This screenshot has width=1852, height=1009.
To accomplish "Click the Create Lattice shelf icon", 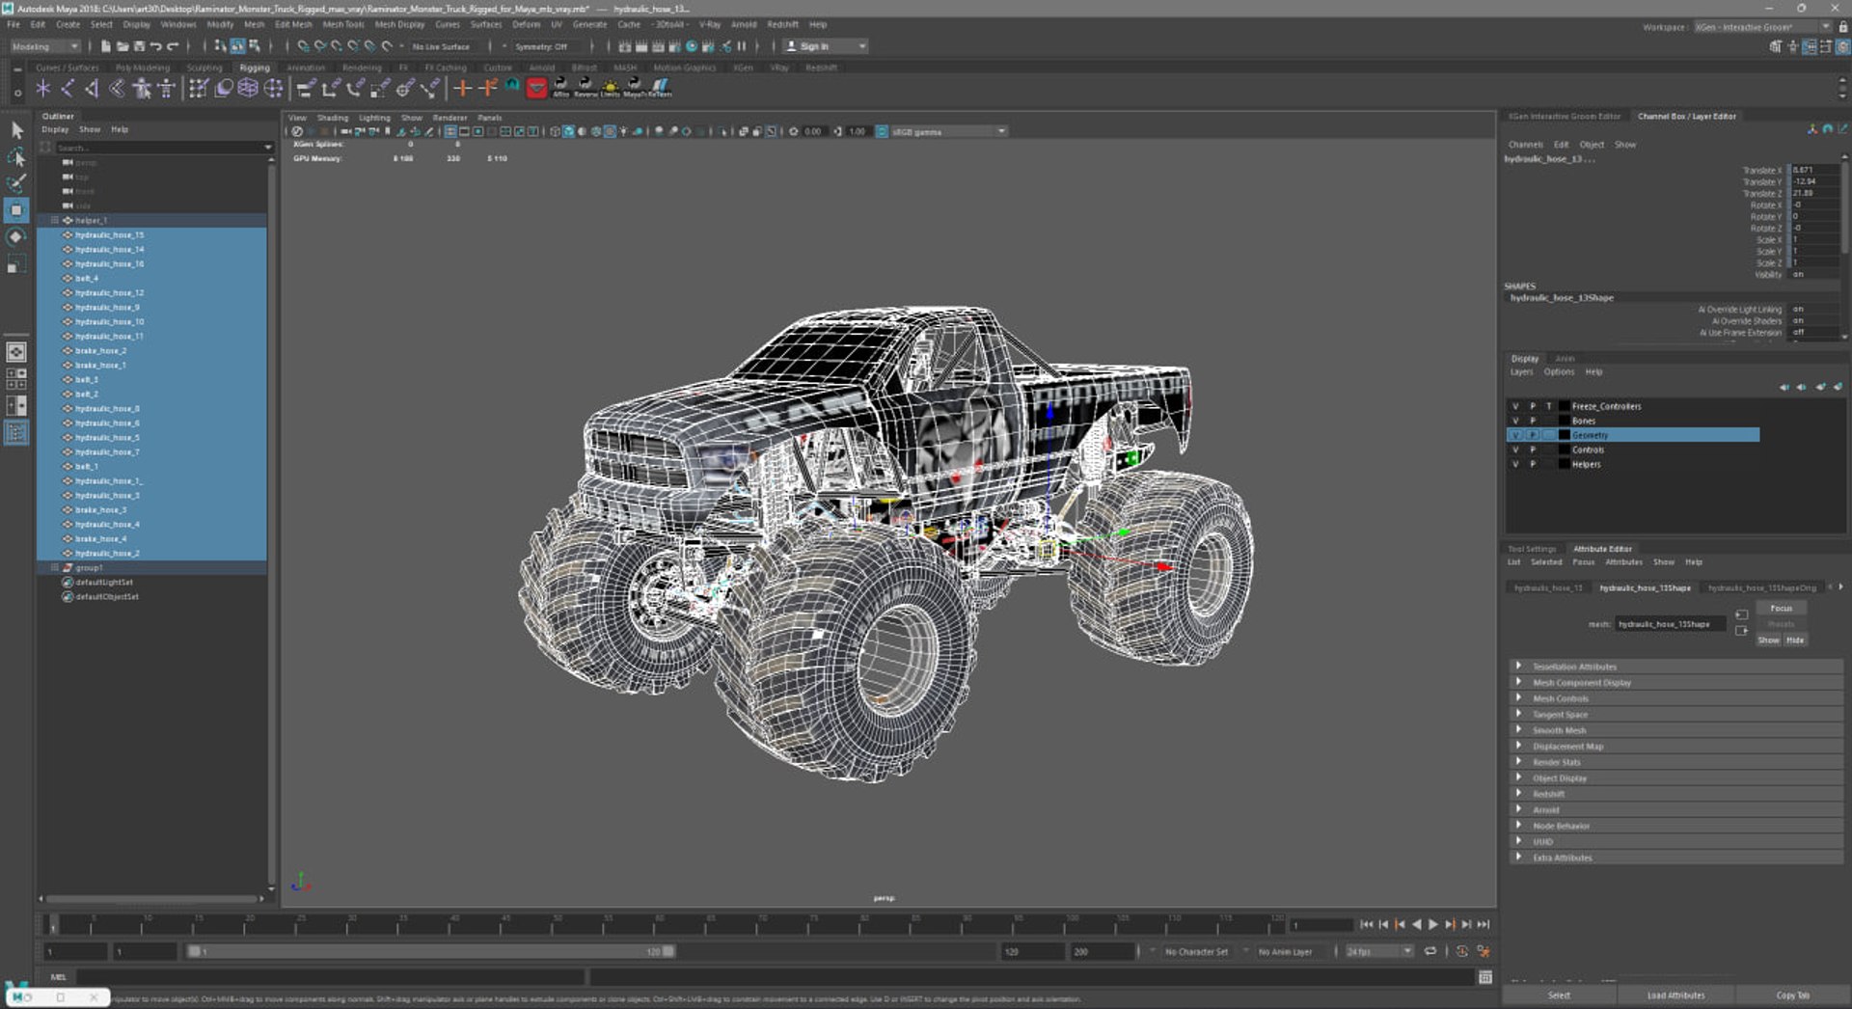I will coord(248,89).
